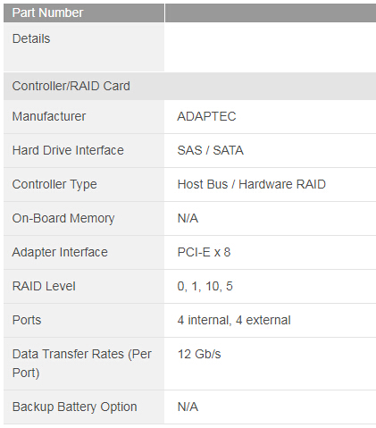Select the Controller Type label
Screen dimensions: 376x428
54,184
